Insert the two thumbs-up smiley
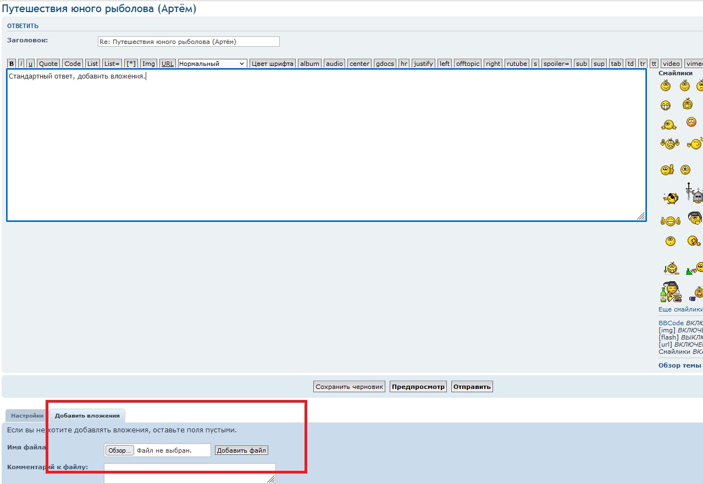Viewport: 703px width, 484px height. coord(670,221)
